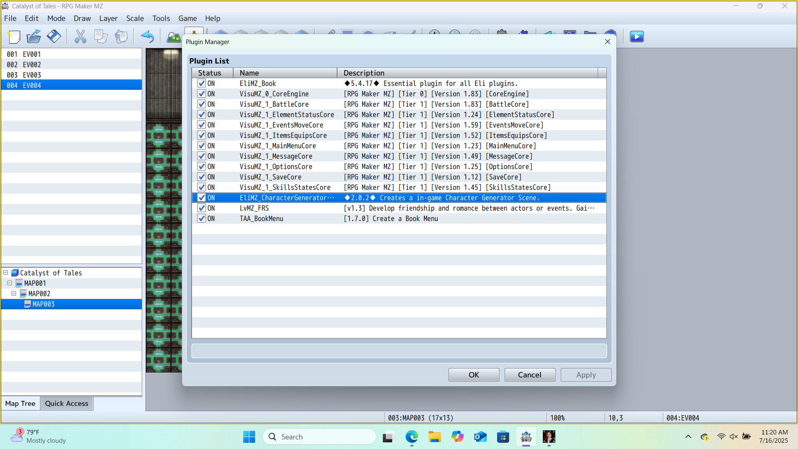Screen dimensions: 798x449
Task: Open the File menu
Action: (10, 18)
